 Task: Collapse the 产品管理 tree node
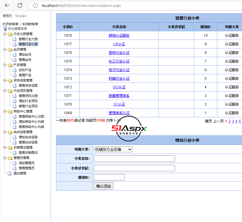5,65
